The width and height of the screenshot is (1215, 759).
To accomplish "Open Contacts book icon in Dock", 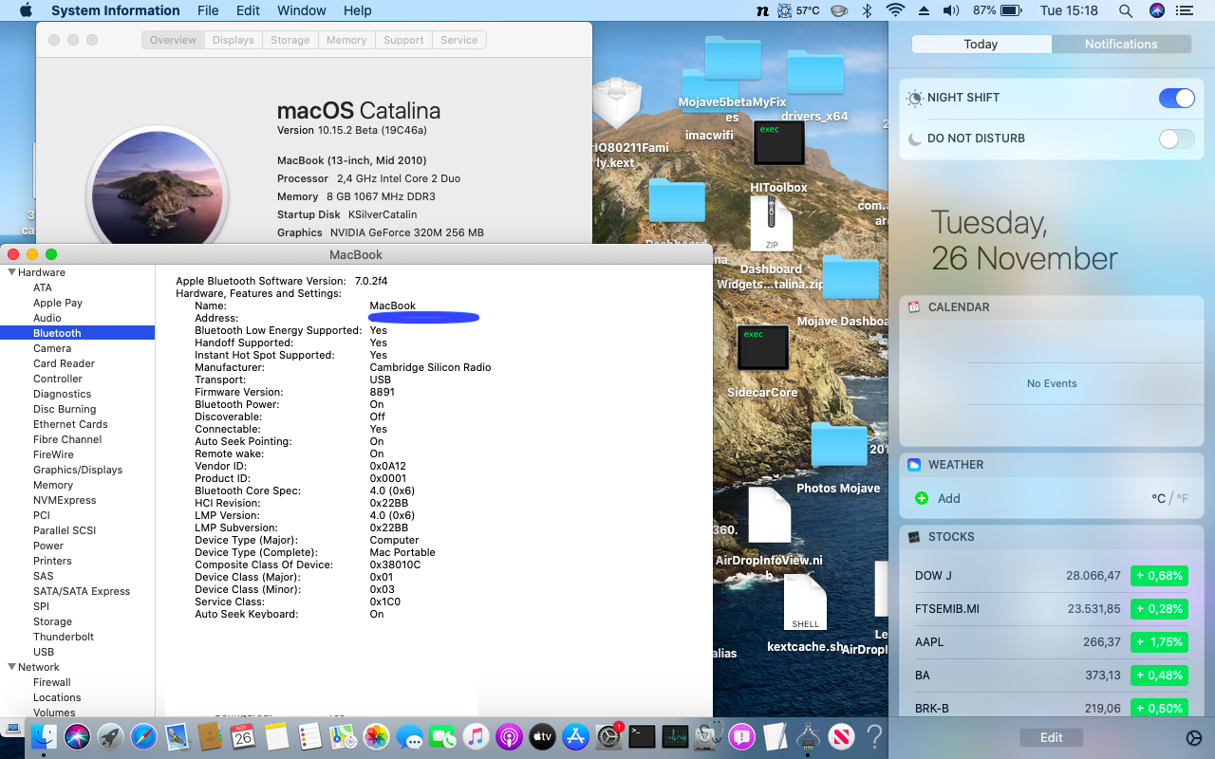I will click(x=210, y=736).
